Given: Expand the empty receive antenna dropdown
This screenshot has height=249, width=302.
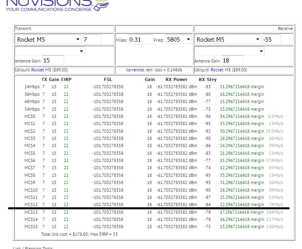Looking at the screenshot, I should 230,51.
